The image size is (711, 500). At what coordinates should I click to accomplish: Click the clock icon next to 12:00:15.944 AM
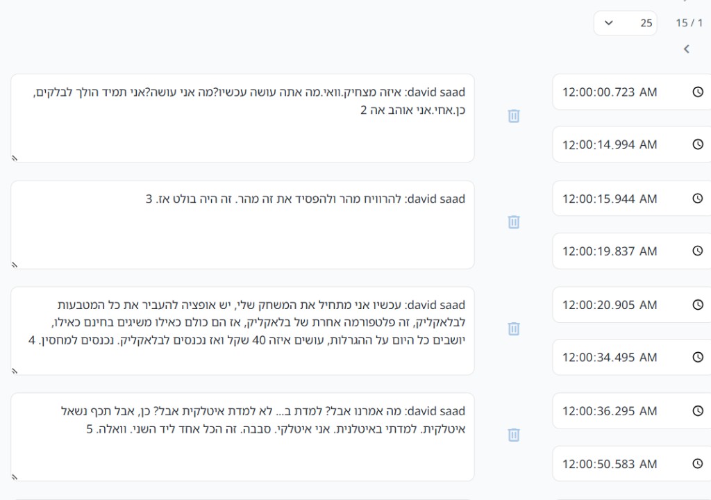coord(698,199)
